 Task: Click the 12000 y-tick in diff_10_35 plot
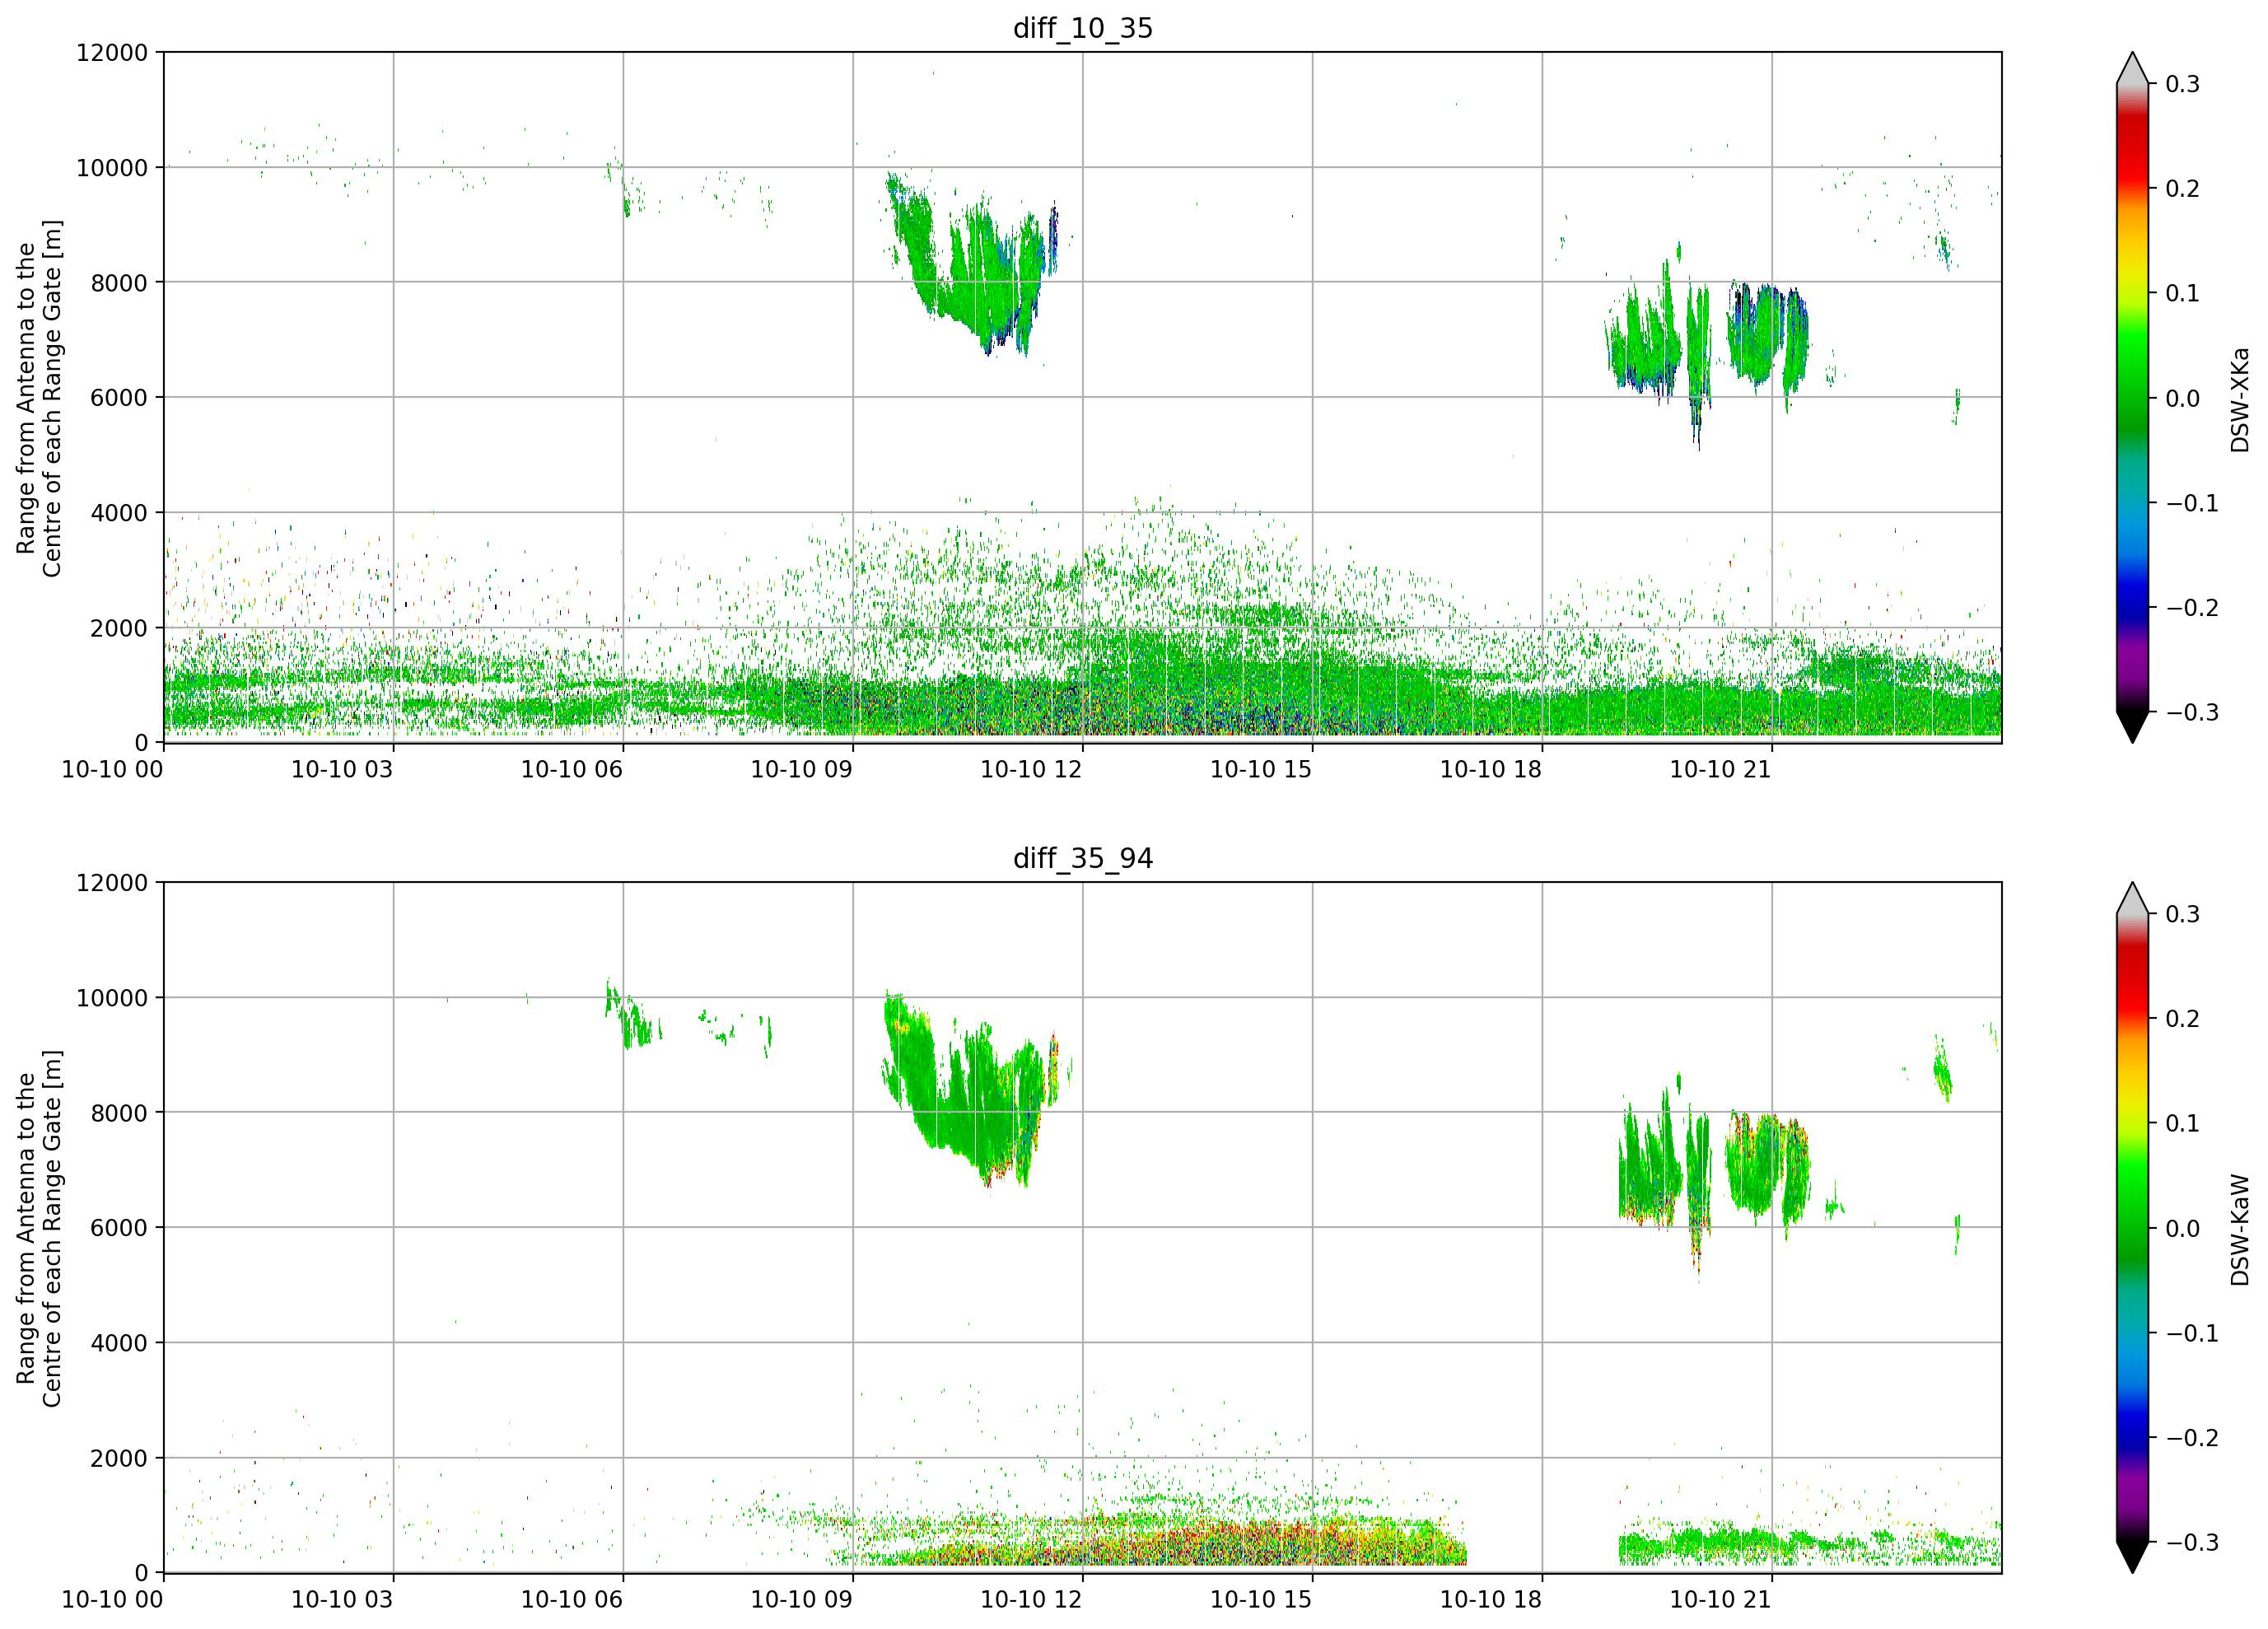click(112, 52)
